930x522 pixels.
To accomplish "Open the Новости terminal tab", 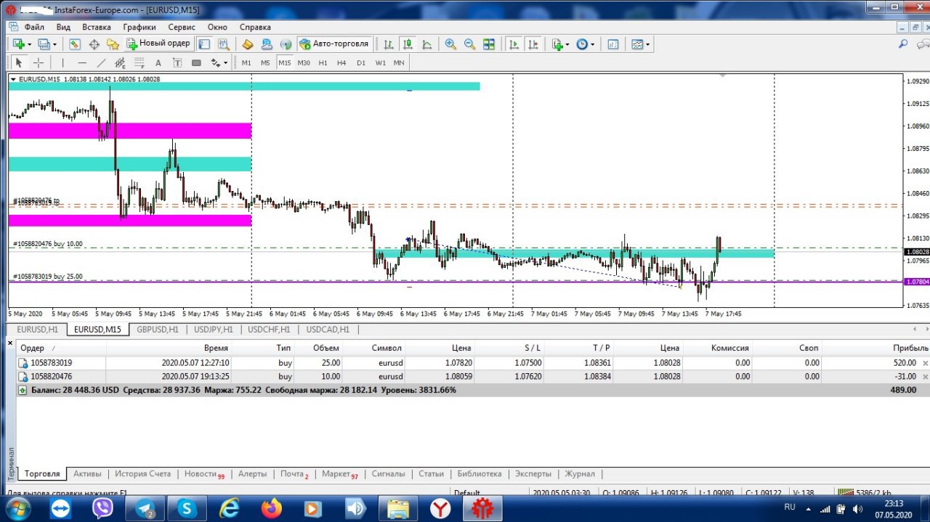I will pos(203,474).
